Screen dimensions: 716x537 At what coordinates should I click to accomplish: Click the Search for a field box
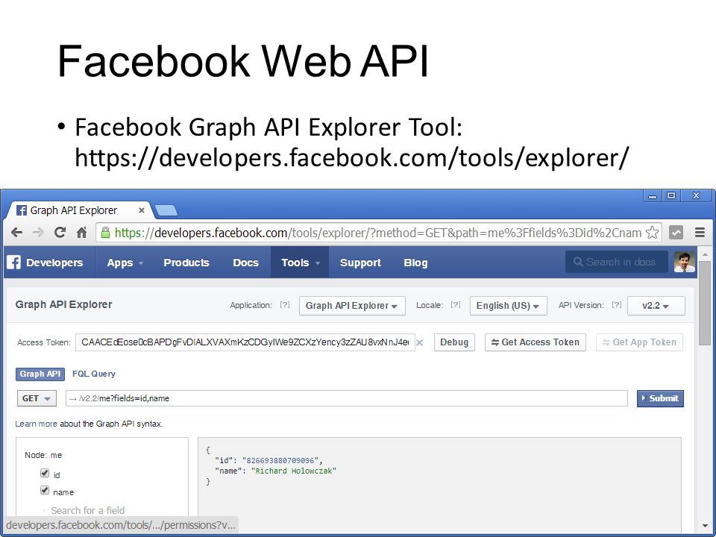coord(88,510)
